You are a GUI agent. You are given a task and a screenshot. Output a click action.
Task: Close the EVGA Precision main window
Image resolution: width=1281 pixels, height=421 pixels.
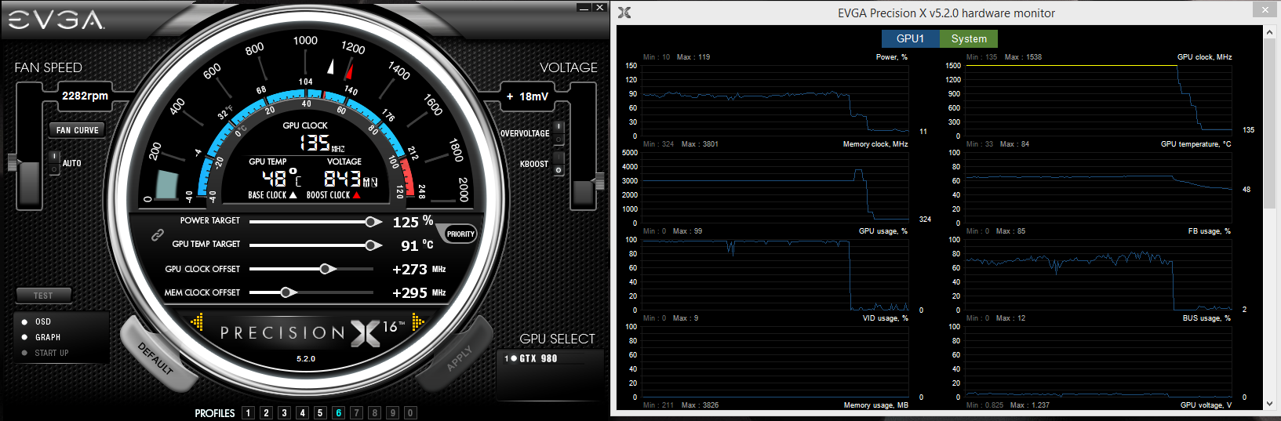599,7
